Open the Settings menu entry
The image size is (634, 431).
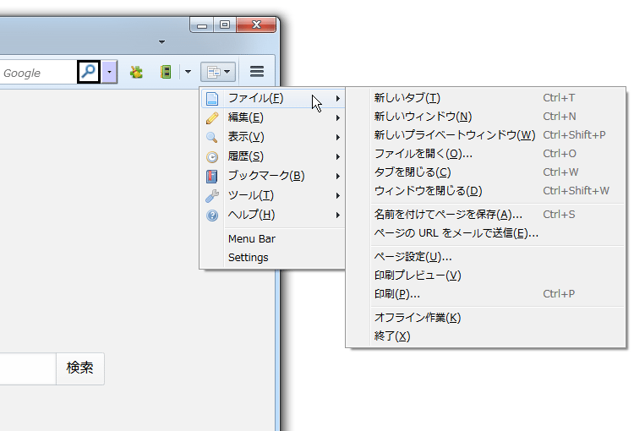(x=273, y=258)
